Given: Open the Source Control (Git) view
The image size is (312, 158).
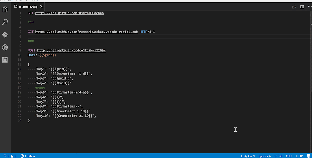Looking at the screenshot, I should 5,35.
